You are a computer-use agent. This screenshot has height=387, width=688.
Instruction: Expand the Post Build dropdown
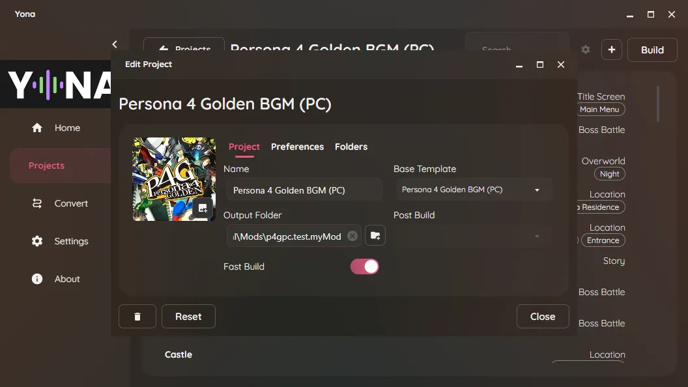[474, 236]
